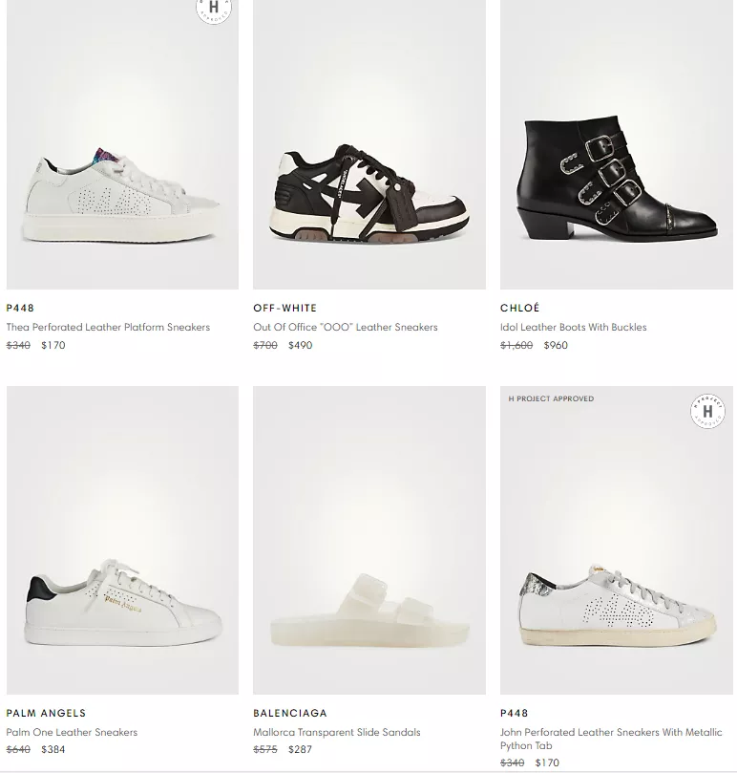This screenshot has height=773, width=737.
Task: Click the PALM ANGELS brand link
Action: tap(46, 714)
